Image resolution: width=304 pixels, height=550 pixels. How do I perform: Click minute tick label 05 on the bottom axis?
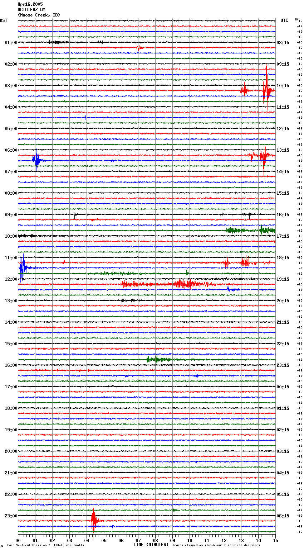[x=104, y=541]
